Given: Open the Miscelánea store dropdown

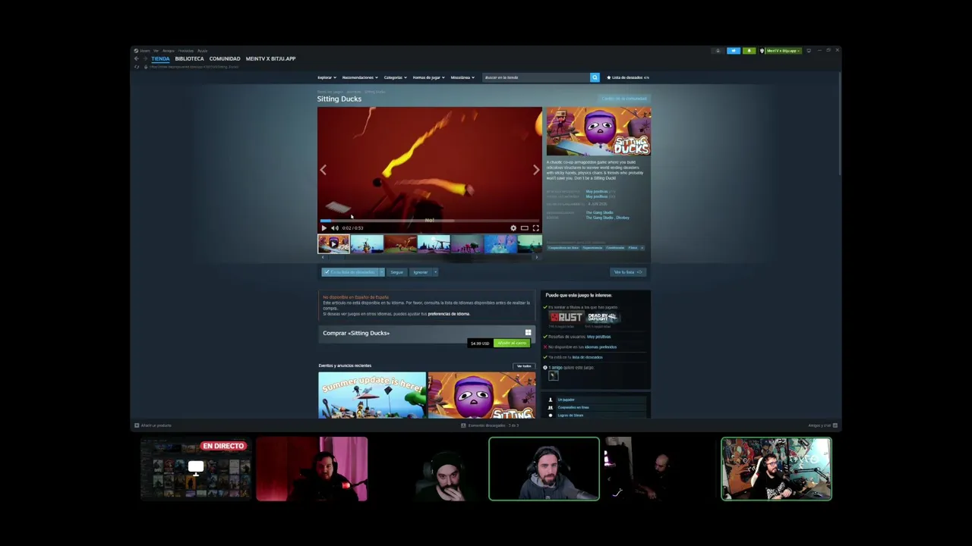Looking at the screenshot, I should pyautogui.click(x=462, y=77).
